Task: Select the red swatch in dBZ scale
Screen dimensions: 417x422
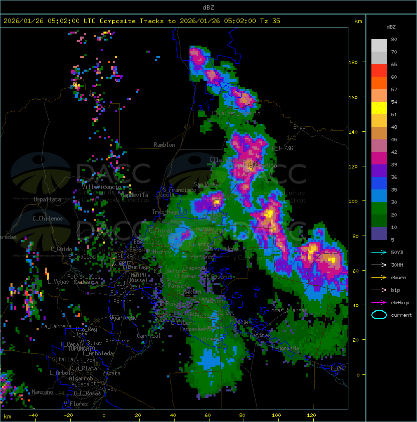Action: click(x=379, y=71)
